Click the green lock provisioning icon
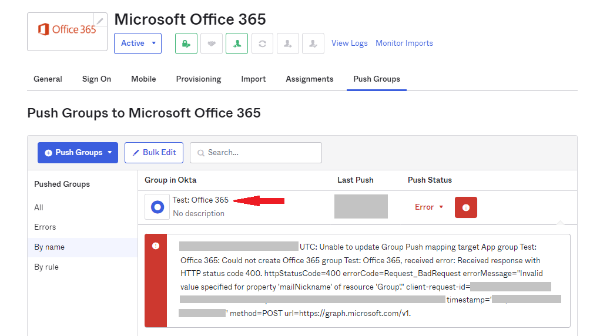This screenshot has width=600, height=336. pyautogui.click(x=186, y=43)
